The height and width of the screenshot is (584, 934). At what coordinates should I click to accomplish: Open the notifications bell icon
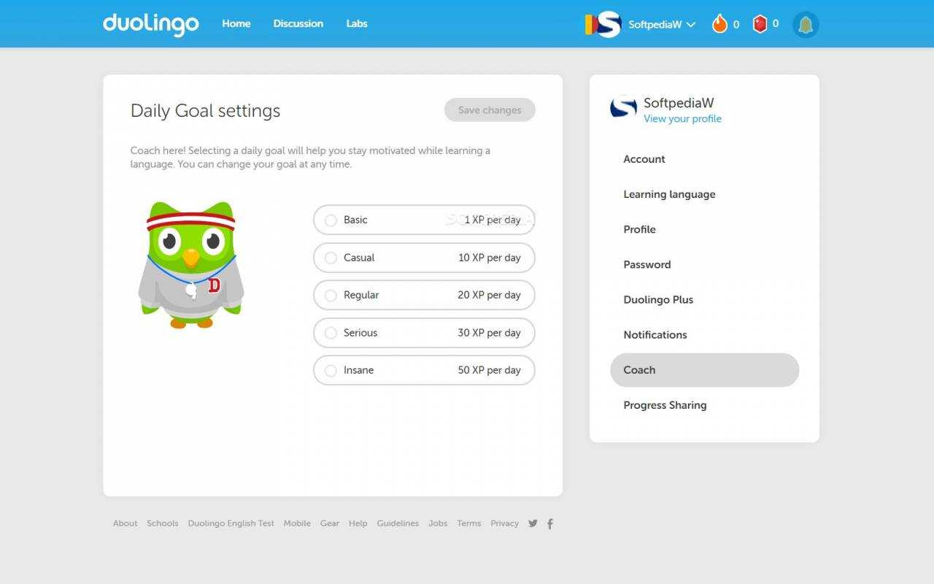point(806,25)
